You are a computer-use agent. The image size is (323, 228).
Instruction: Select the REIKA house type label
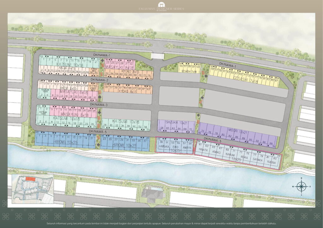(x=244, y=157)
